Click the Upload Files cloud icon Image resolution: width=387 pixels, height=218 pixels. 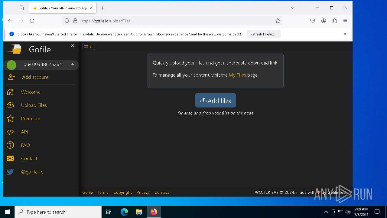(x=10, y=105)
